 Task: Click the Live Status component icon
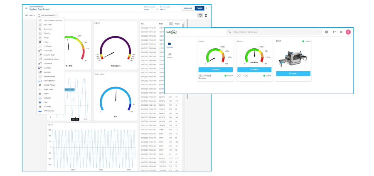[x=40, y=64]
